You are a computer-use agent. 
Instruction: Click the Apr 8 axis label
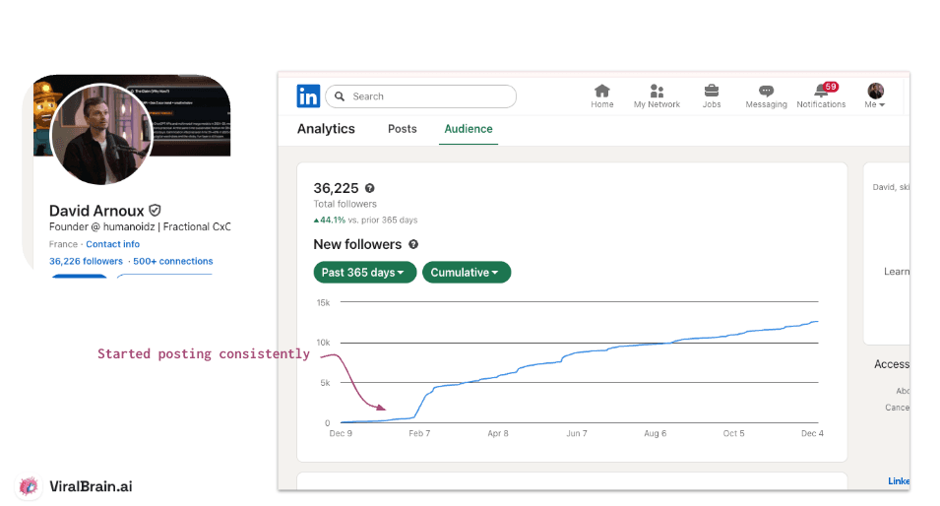(498, 433)
